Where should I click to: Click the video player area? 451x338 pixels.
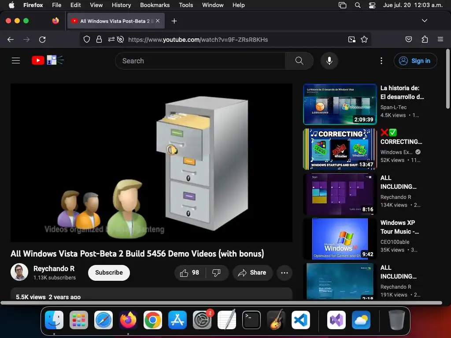click(152, 163)
